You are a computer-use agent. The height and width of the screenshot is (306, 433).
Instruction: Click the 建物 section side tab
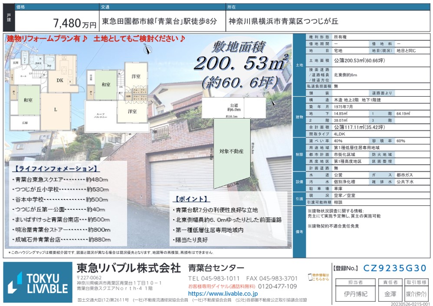coord(299,117)
